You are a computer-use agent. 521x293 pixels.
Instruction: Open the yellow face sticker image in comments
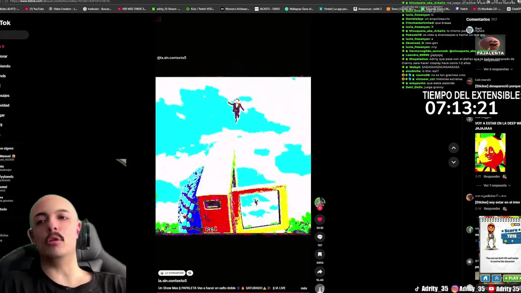(490, 153)
